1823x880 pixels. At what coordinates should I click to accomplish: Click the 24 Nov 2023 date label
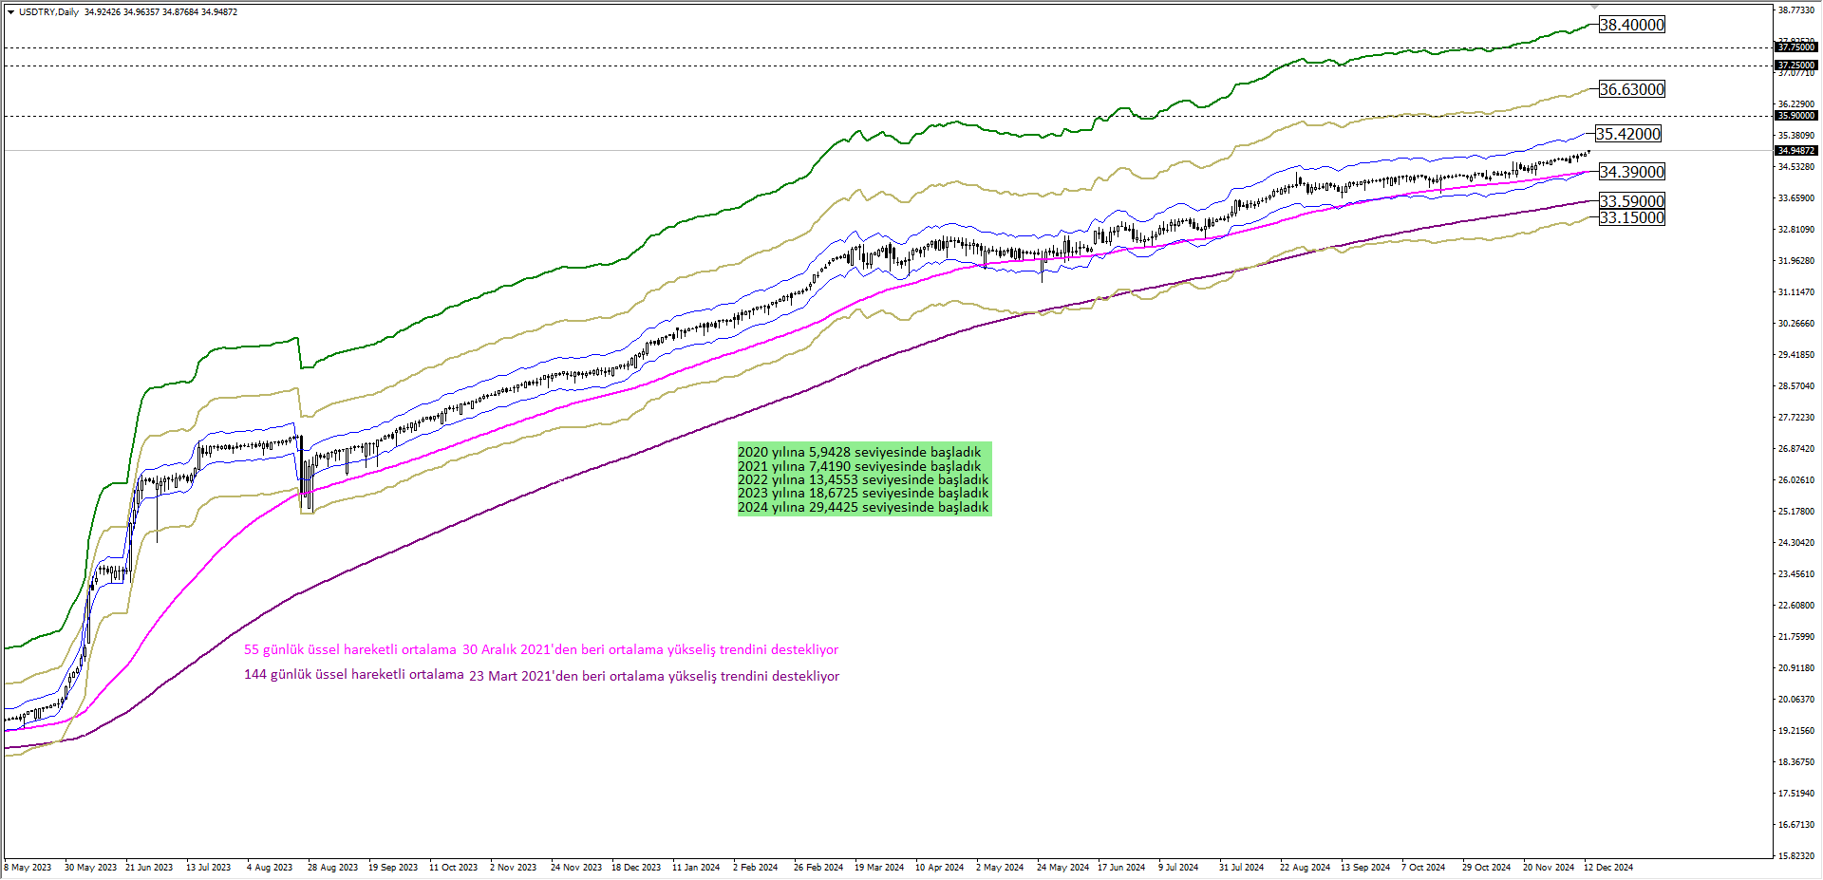(576, 868)
